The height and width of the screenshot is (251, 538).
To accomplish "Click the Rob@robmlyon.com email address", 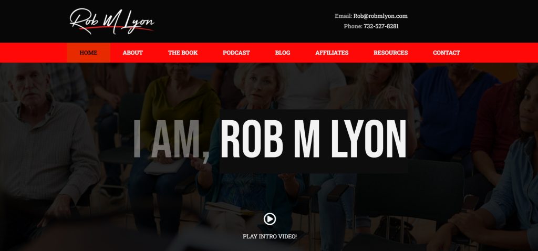I will coord(380,16).
